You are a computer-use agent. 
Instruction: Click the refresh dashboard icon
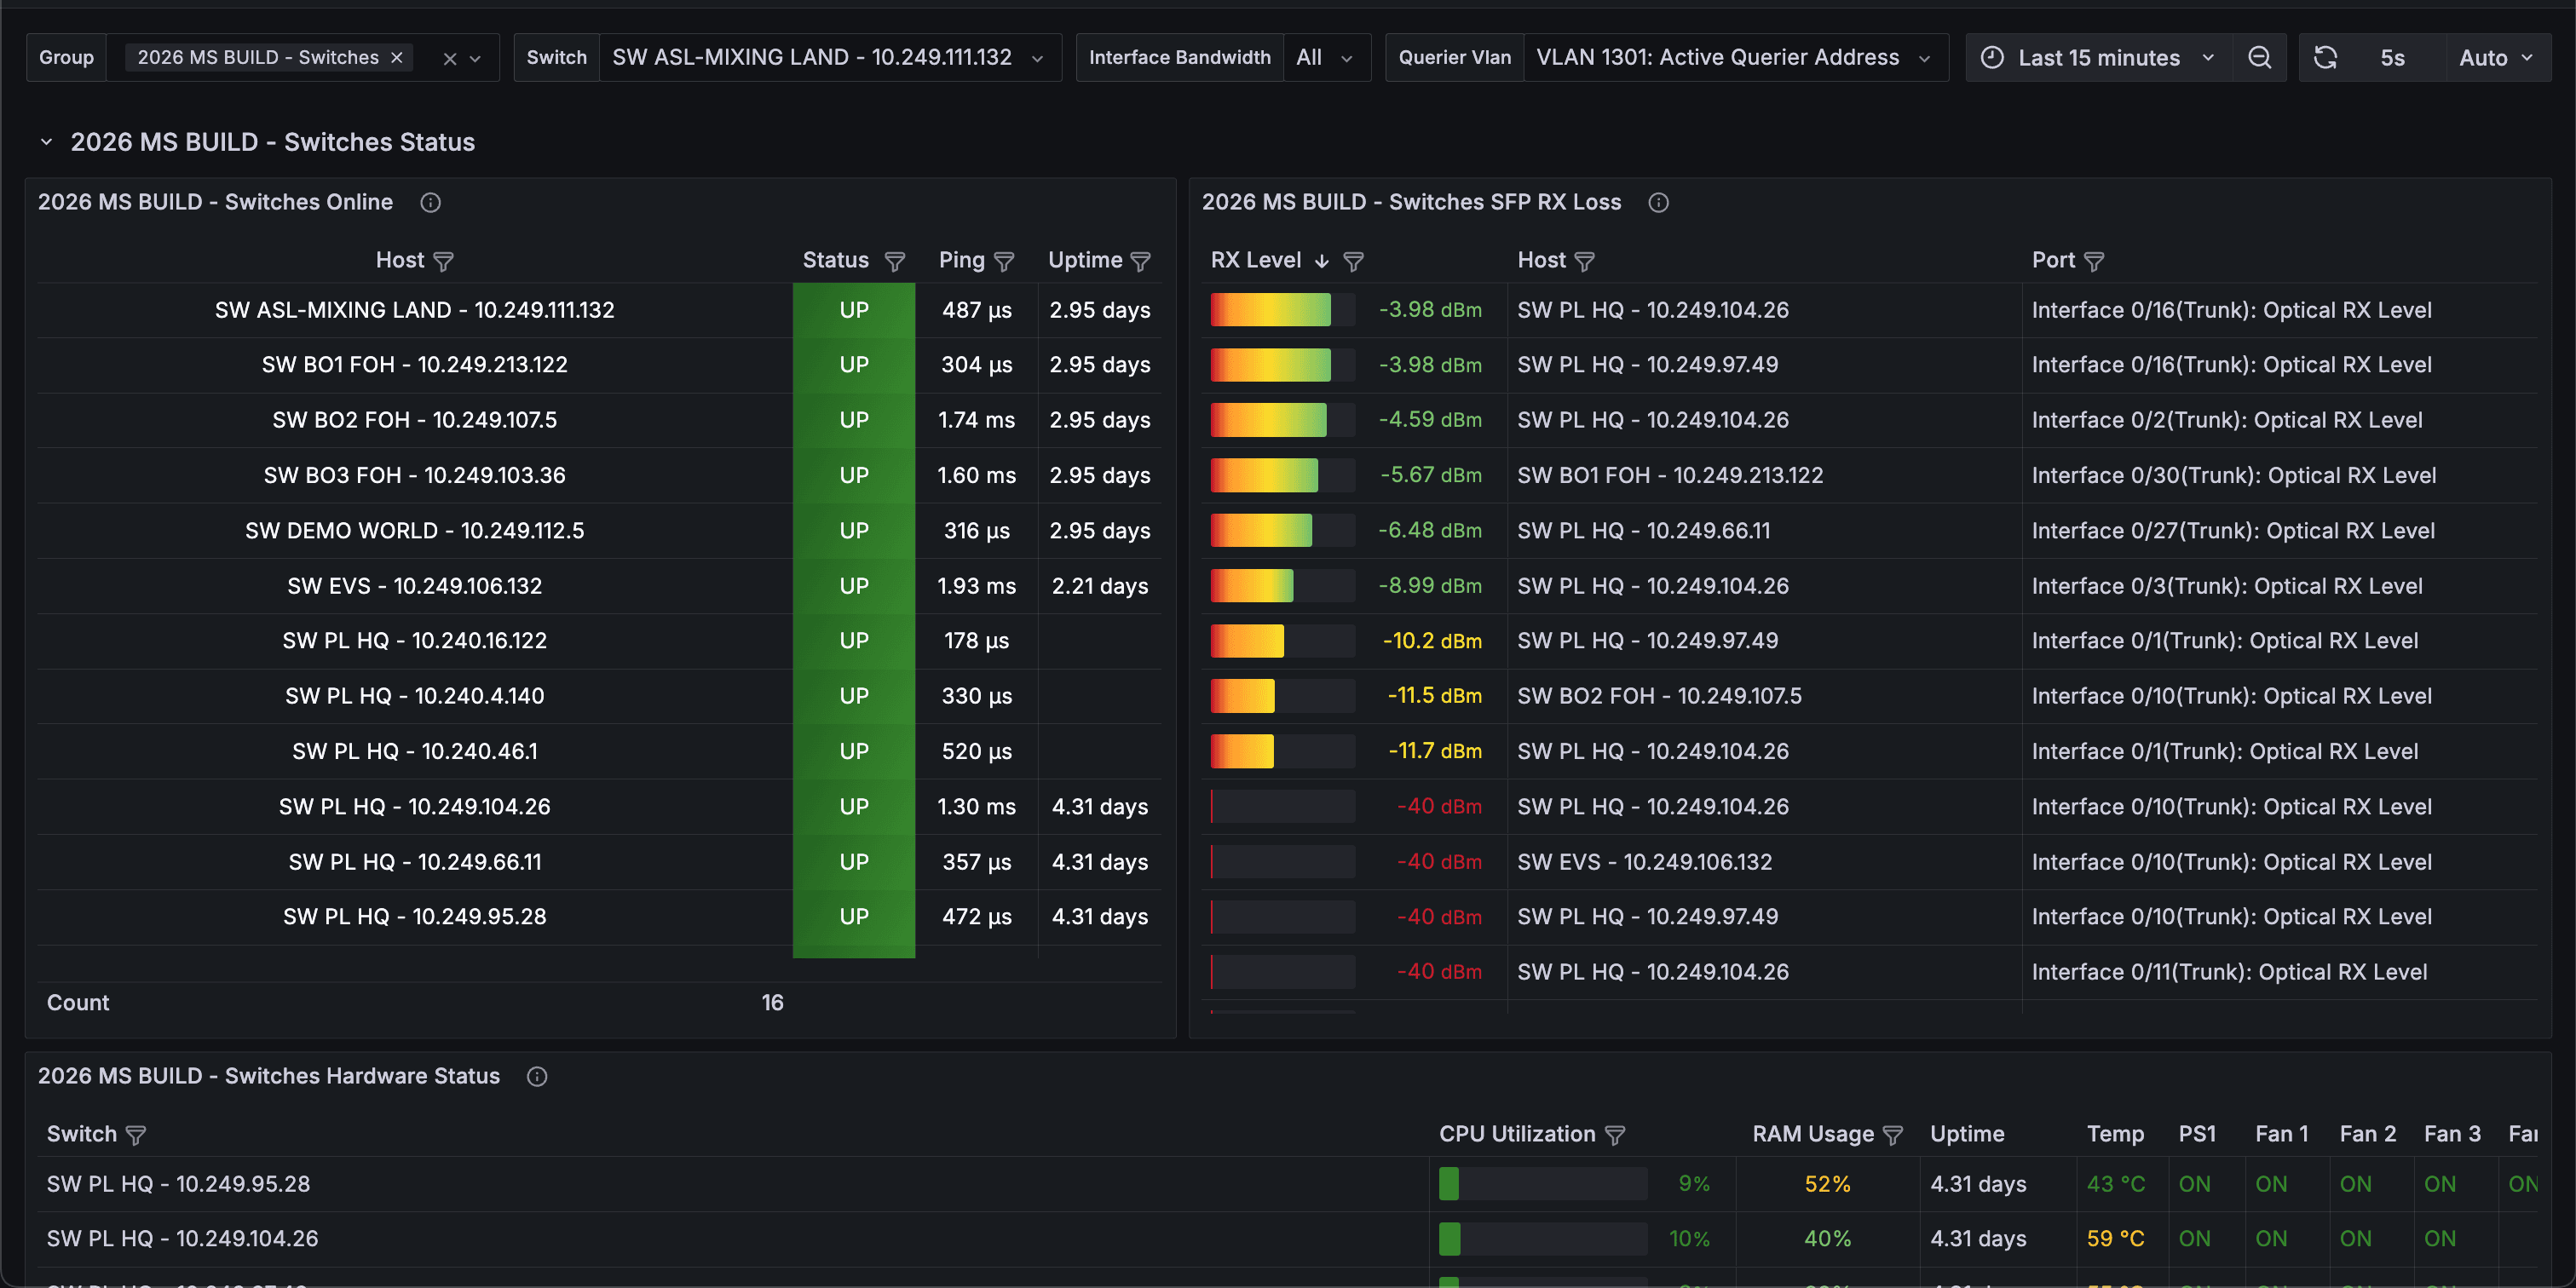pos(2325,58)
